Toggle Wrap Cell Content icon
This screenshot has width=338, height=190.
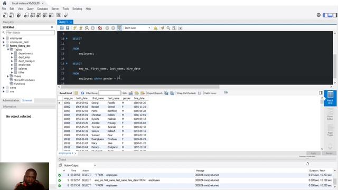200,93
